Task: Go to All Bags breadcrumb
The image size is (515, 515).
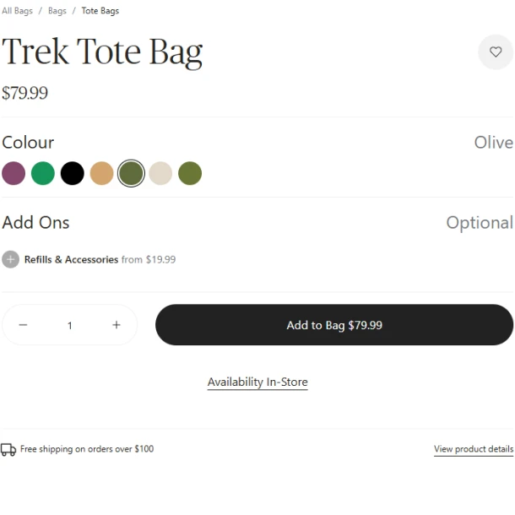Action: pos(18,11)
